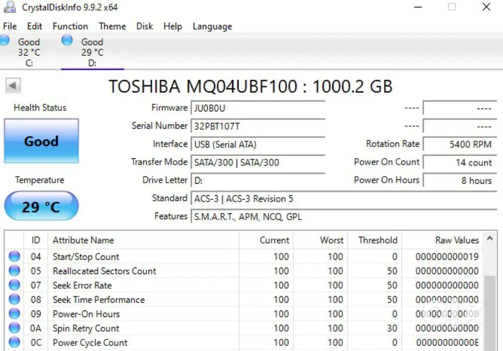
Task: Click the Start/Stop Count status indicator
Action: pos(14,256)
